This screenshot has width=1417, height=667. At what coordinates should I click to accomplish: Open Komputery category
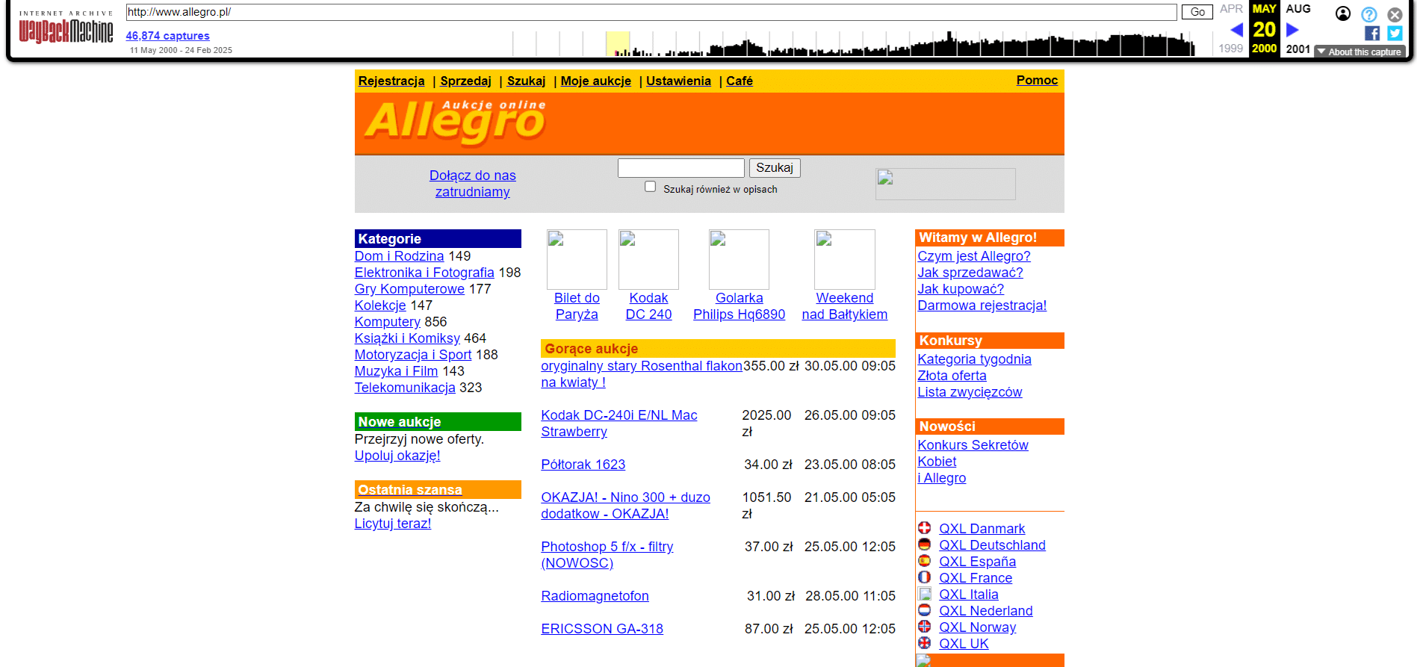388,322
